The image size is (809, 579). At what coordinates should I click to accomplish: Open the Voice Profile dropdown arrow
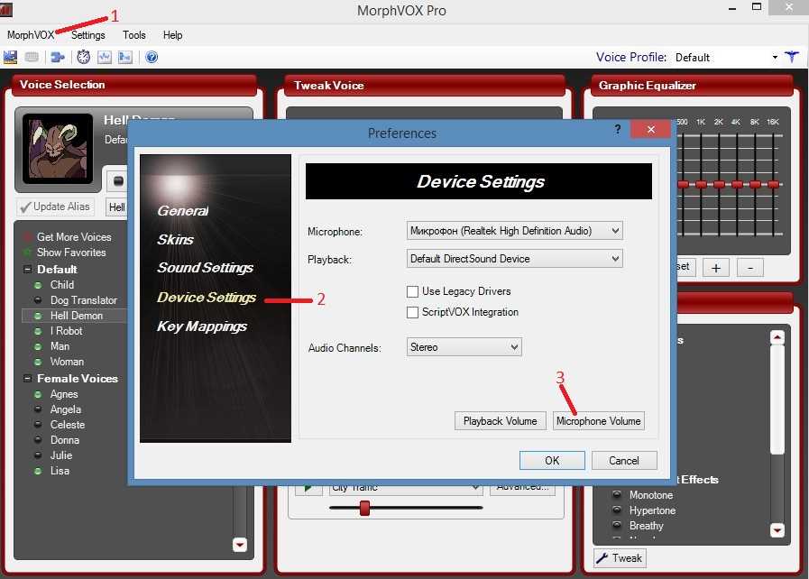point(775,58)
